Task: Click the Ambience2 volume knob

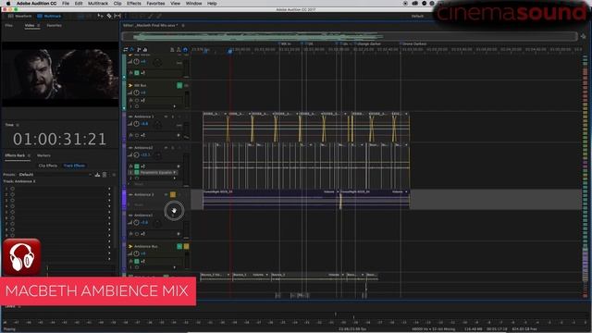Action: tap(136, 154)
